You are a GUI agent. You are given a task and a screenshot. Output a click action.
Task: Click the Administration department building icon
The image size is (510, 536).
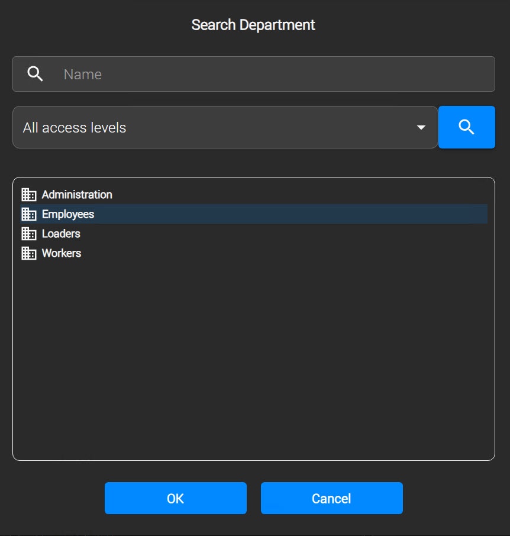click(29, 195)
